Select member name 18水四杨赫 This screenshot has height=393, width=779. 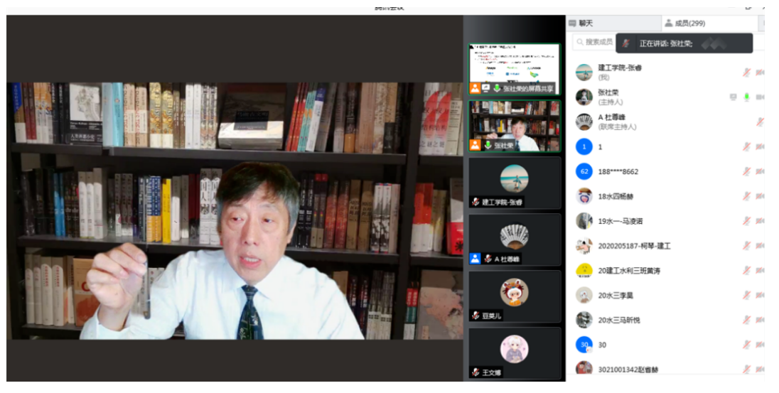616,196
